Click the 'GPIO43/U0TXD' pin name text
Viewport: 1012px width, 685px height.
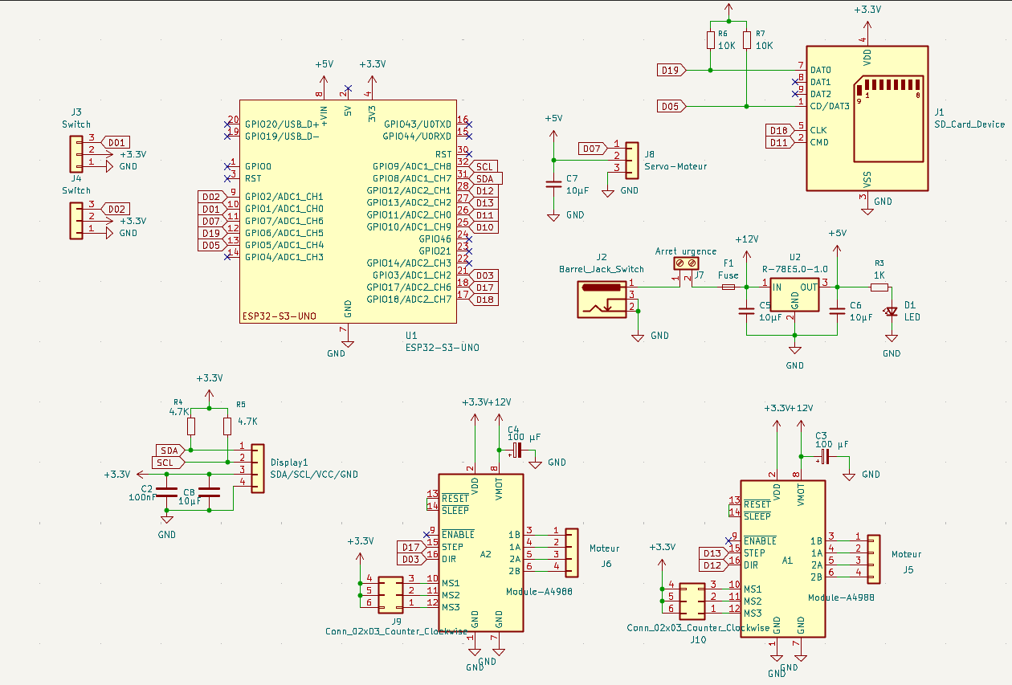[418, 124]
